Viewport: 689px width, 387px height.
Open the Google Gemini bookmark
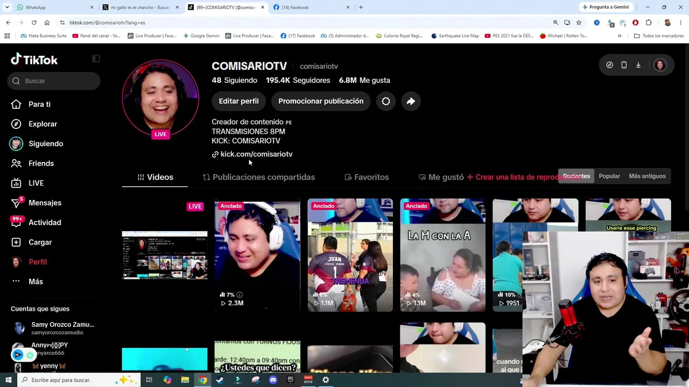pos(201,36)
